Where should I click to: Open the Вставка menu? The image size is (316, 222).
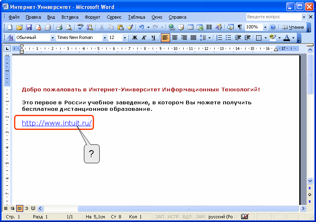pyautogui.click(x=70, y=17)
